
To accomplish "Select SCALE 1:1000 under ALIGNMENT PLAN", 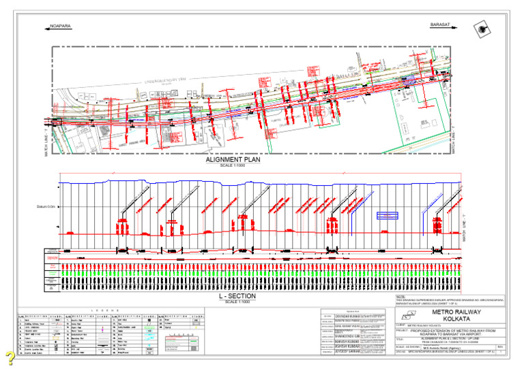I will 233,165.
